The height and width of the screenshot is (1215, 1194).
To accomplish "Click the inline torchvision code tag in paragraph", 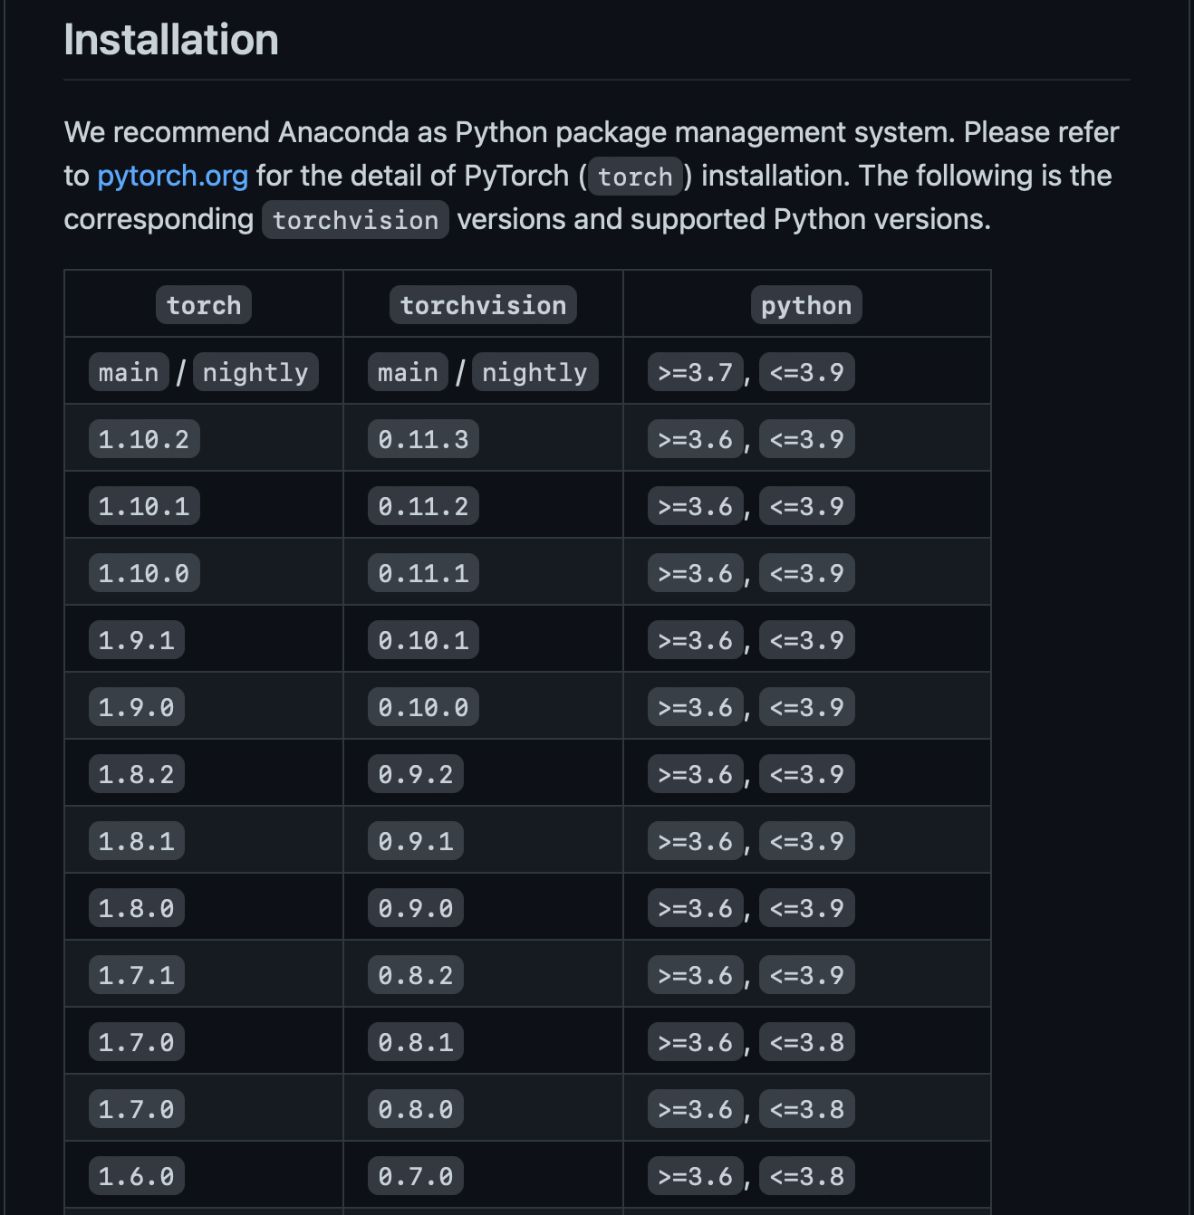I will 355,220.
